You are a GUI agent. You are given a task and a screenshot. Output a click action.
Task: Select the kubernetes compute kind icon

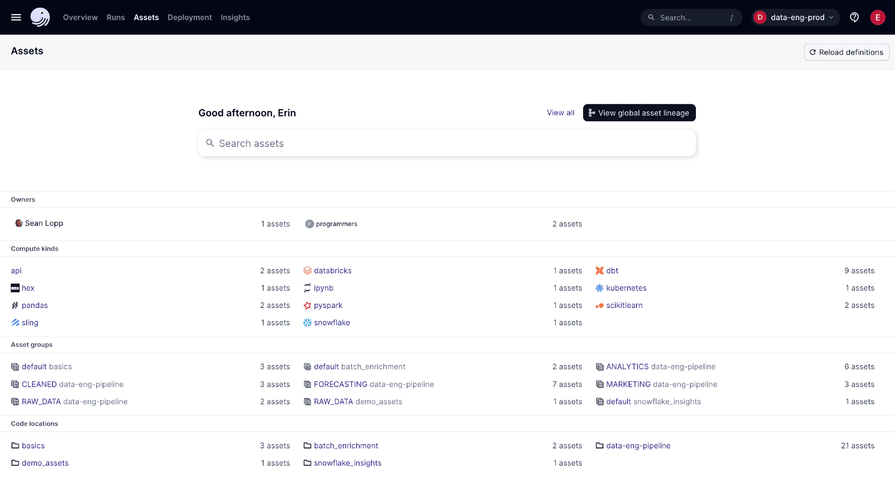tap(599, 288)
